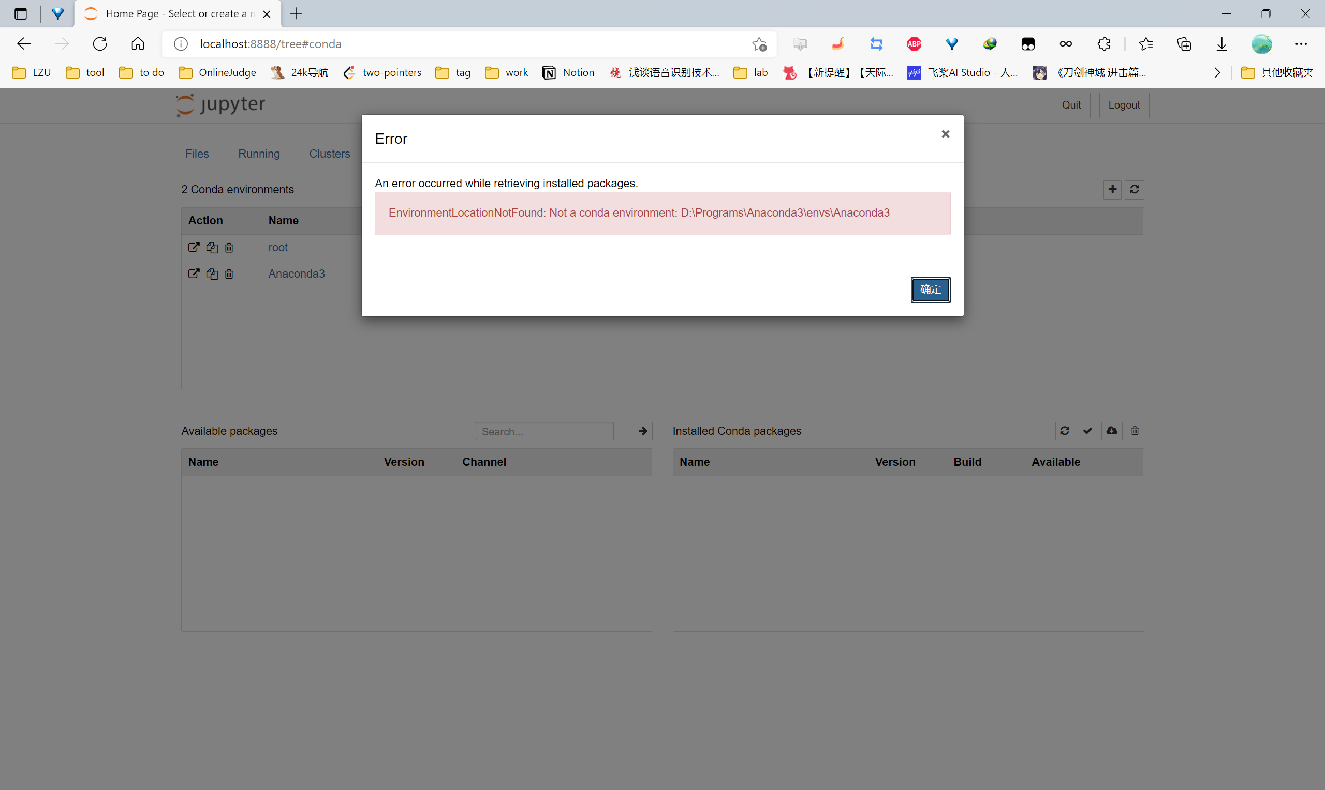The width and height of the screenshot is (1325, 790).
Task: Open the 其他收藏夹 bookmarks folder
Action: (1277, 72)
